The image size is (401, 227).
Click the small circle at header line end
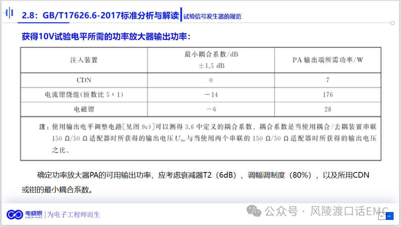[392, 23]
